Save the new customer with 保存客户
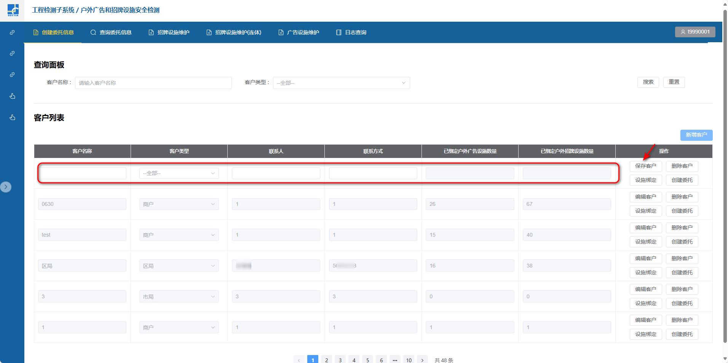 click(645, 166)
